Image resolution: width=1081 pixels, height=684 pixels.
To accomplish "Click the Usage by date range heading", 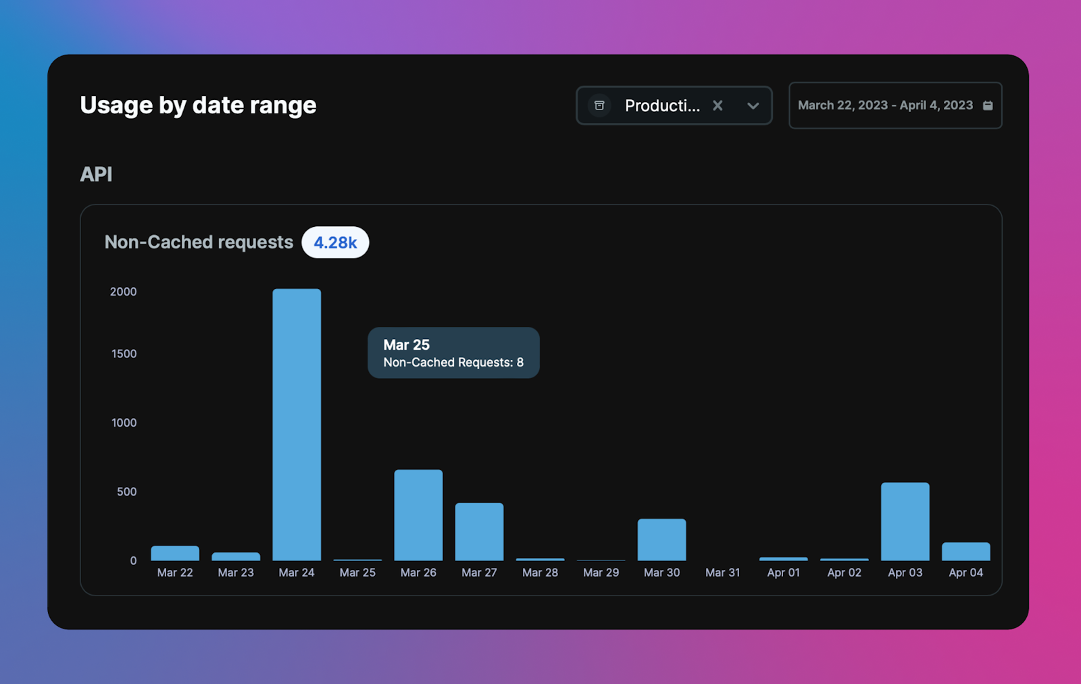I will [x=198, y=105].
